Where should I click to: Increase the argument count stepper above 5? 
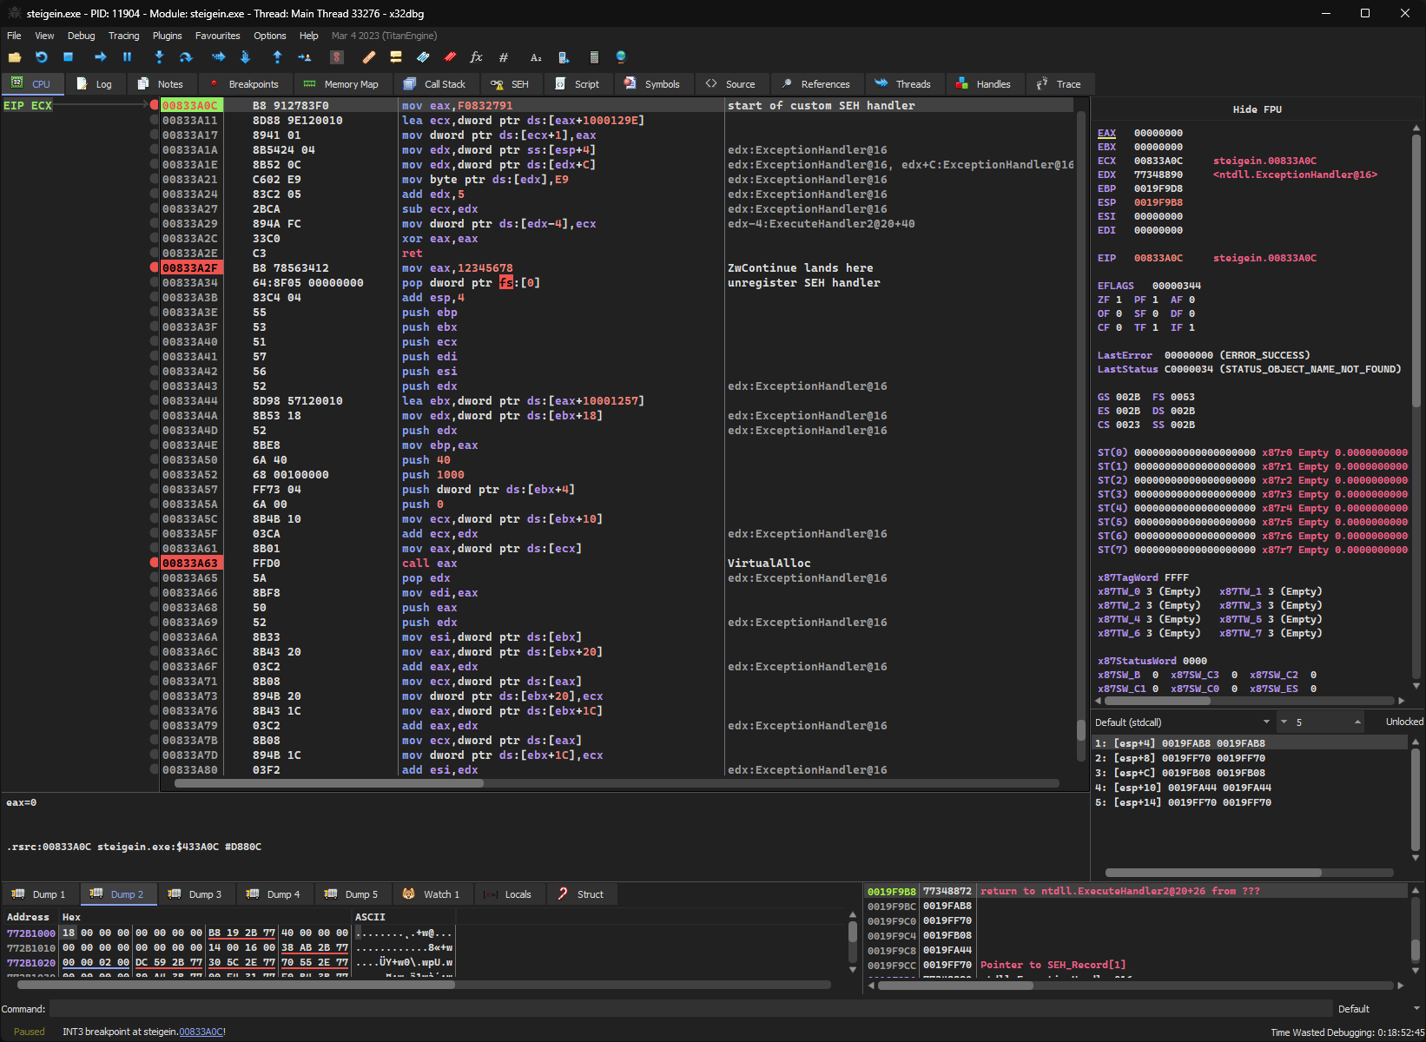click(x=1357, y=720)
